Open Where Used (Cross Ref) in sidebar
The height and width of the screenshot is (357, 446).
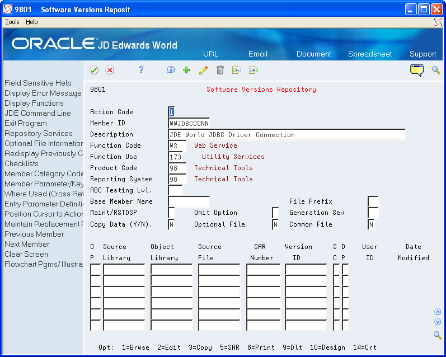[x=44, y=194]
